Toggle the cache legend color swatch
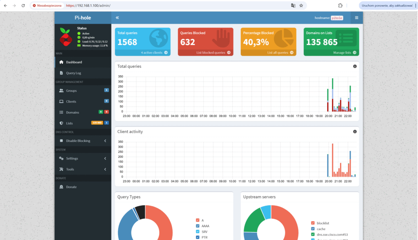This screenshot has height=240, width=418. tap(313, 229)
